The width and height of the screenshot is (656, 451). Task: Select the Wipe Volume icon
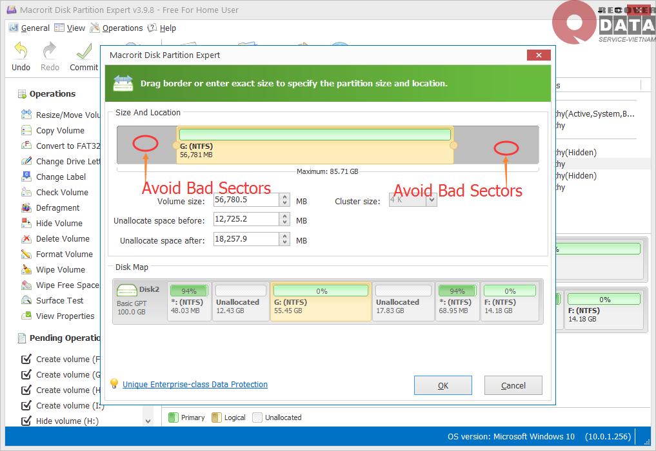(26, 269)
